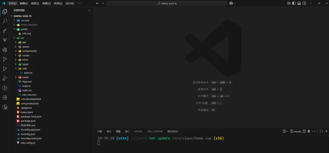Click the customize layout icon
Viewport: 329px width, 153px height.
coord(288,3)
